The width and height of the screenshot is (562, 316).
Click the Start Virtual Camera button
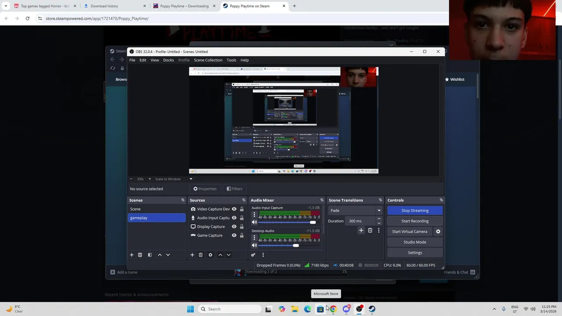click(410, 232)
